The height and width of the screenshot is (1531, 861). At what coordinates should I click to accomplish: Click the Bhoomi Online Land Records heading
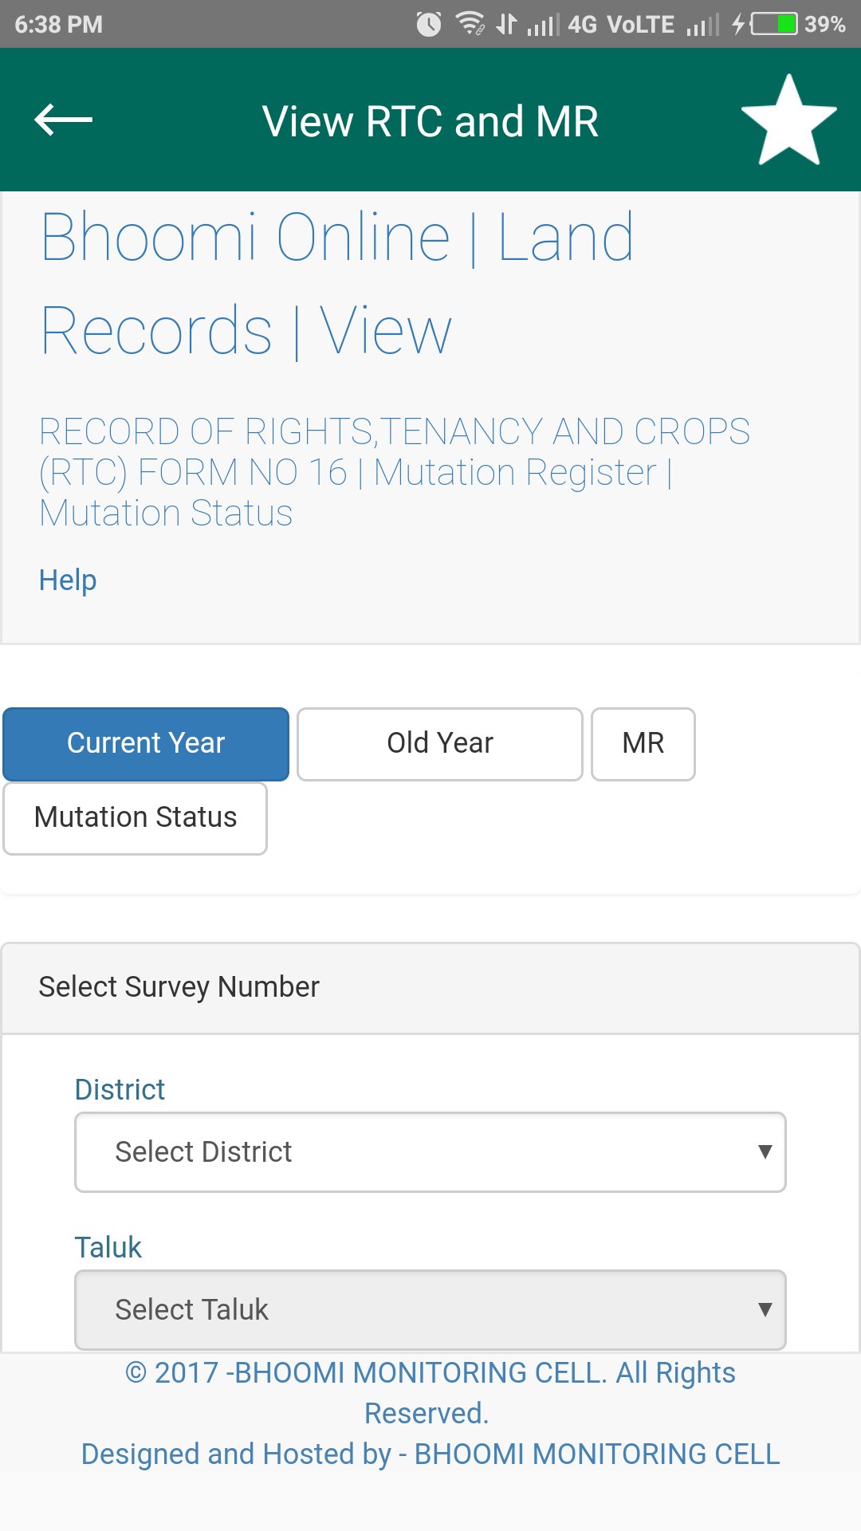[336, 283]
